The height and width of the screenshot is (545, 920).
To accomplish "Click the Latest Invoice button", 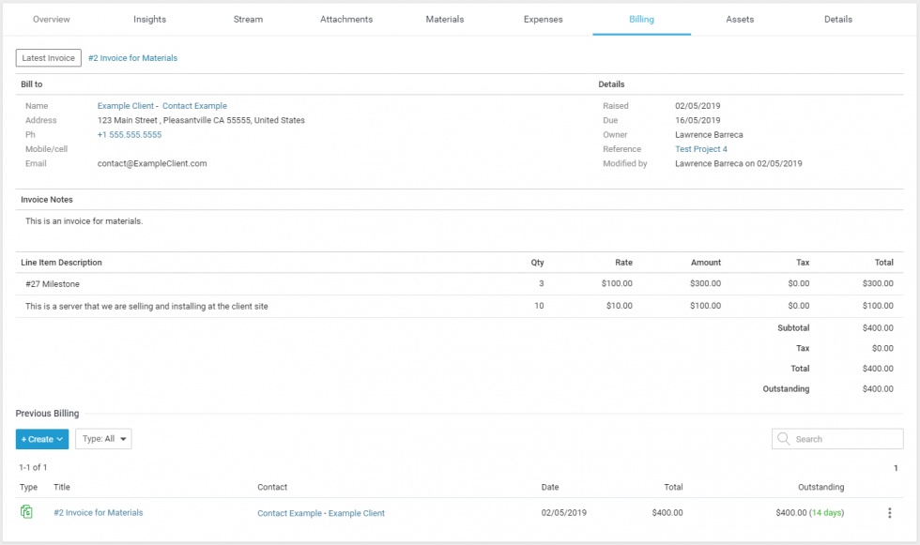I will click(x=49, y=58).
